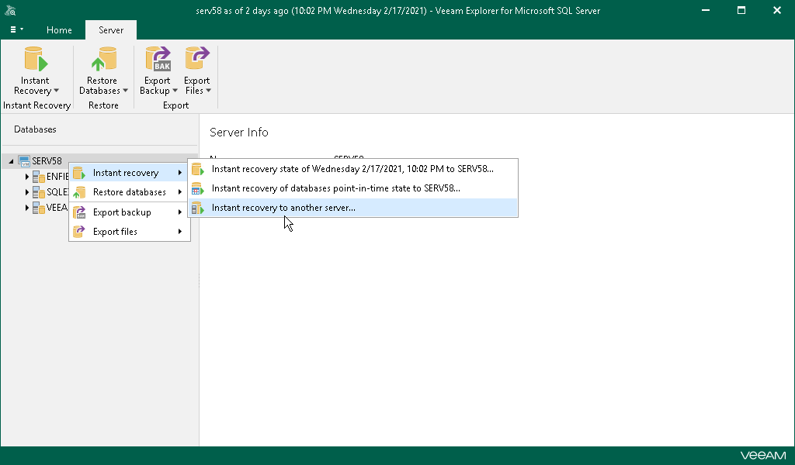This screenshot has width=795, height=465.
Task: Choose 'Instant recovery state of Wednesday 2/17/2021' option
Action: [x=353, y=169]
